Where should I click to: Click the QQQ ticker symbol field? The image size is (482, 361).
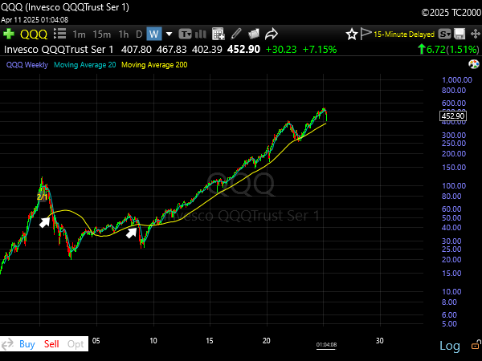pos(34,34)
